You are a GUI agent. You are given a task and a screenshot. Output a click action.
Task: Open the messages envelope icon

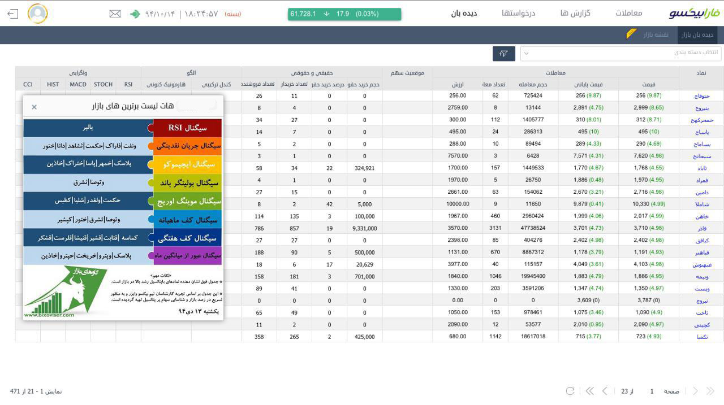pyautogui.click(x=115, y=14)
